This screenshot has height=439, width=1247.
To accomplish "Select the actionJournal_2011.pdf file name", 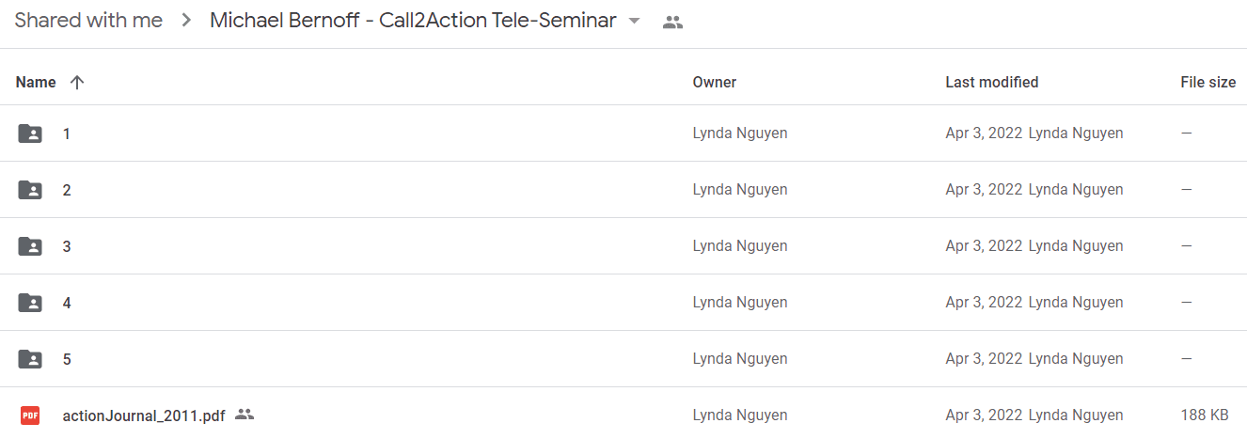I will (144, 415).
